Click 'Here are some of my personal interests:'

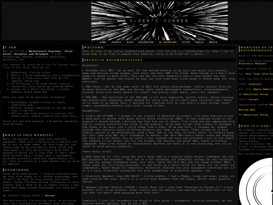pos(34,97)
